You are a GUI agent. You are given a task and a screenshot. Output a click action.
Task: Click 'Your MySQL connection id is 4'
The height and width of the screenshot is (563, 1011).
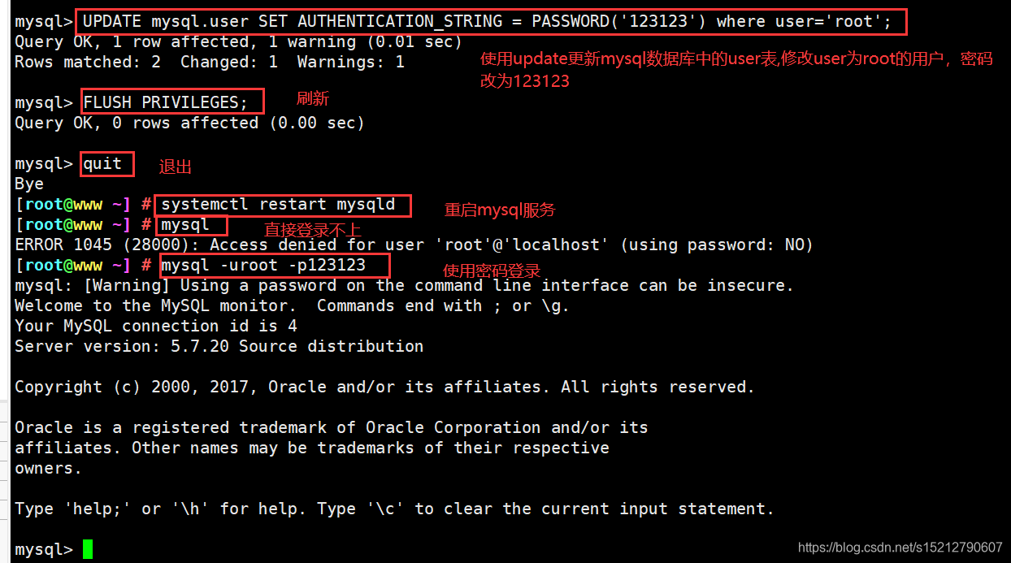(x=156, y=327)
